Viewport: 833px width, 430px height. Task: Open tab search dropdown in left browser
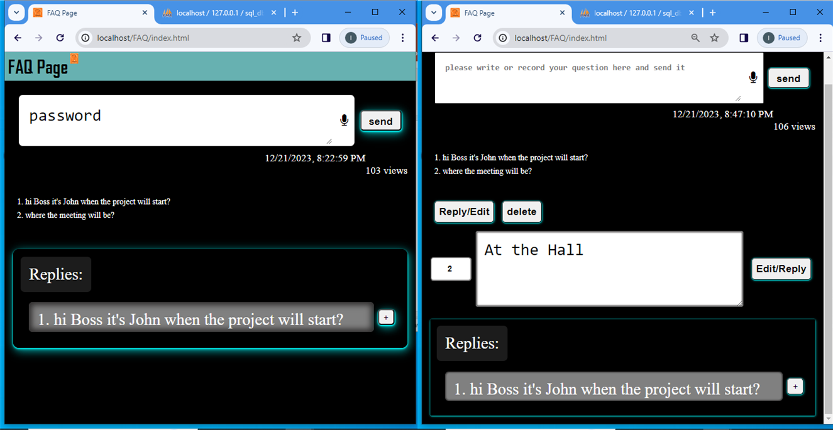(x=16, y=13)
